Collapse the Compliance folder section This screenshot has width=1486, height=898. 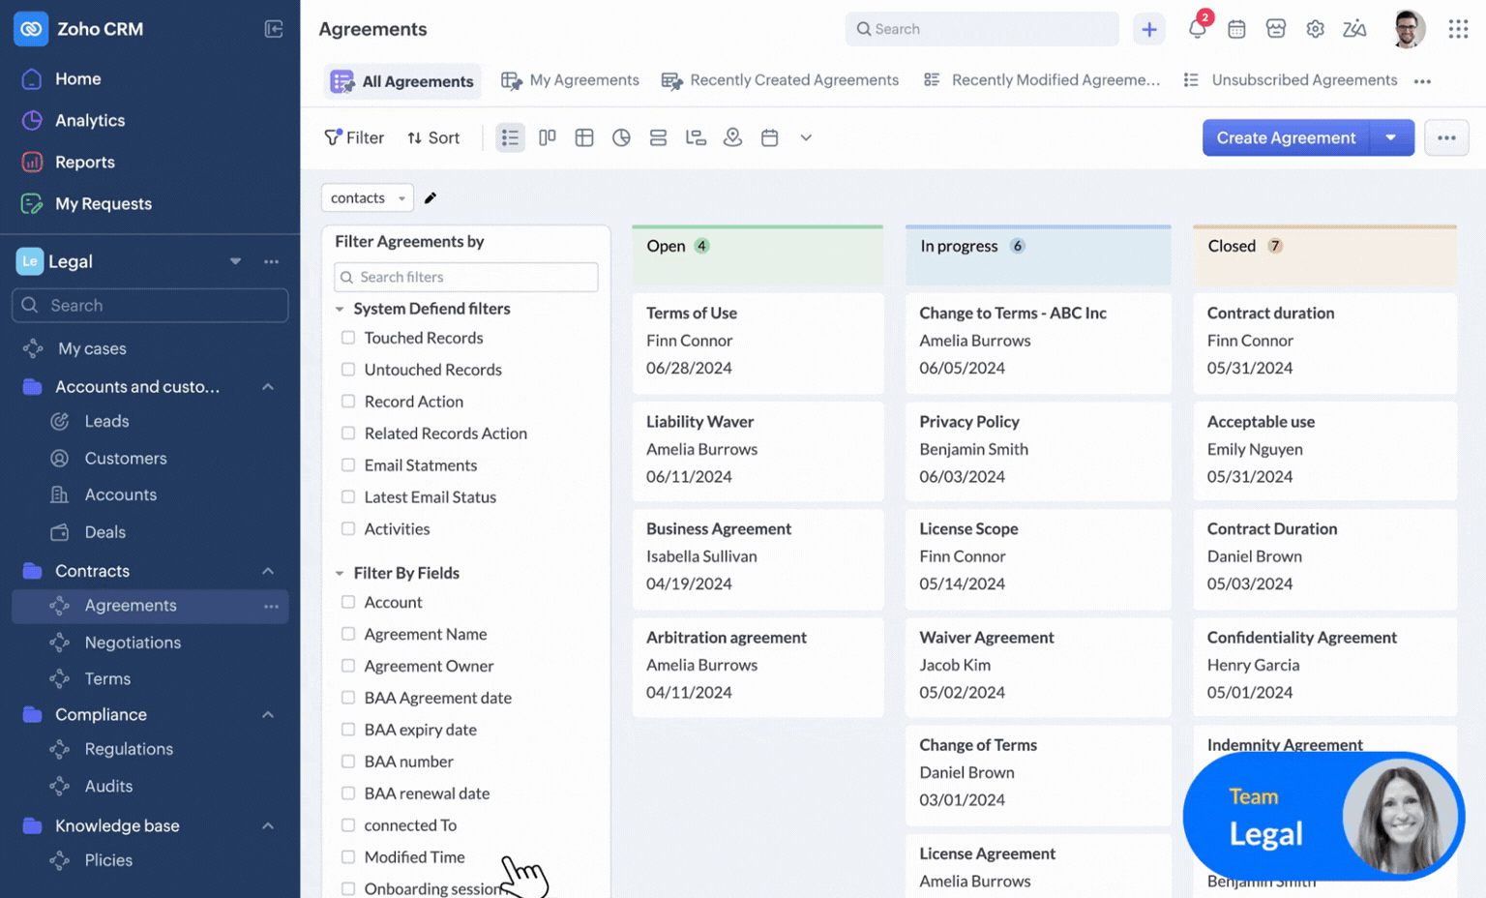(268, 714)
